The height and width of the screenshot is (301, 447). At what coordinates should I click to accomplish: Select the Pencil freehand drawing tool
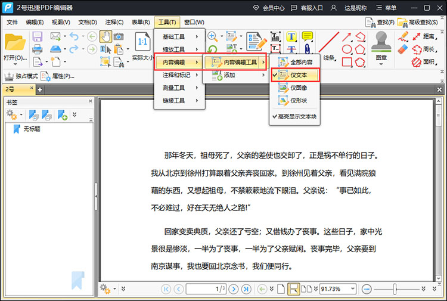[403, 36]
